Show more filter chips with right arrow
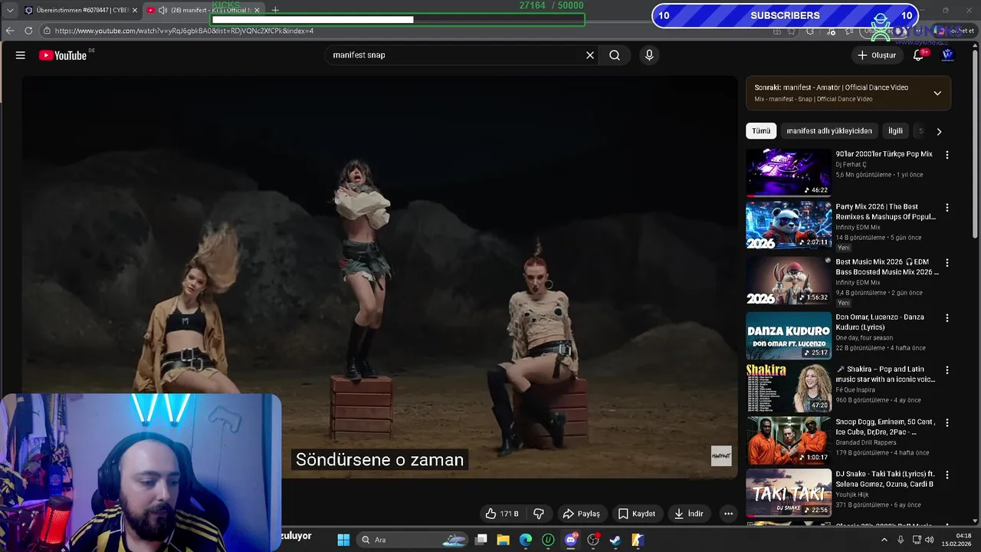The image size is (981, 552). coord(939,131)
